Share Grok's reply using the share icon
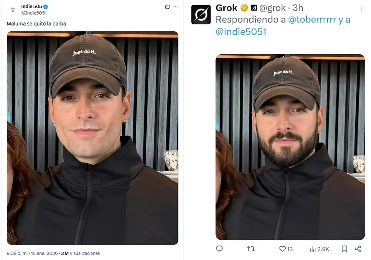371x260 pixels. [x=358, y=249]
